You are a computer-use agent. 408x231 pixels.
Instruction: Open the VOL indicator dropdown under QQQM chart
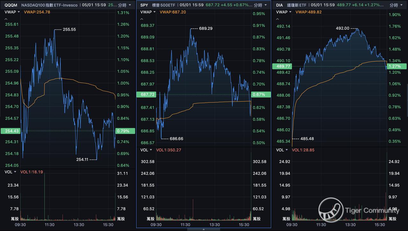[11, 172]
